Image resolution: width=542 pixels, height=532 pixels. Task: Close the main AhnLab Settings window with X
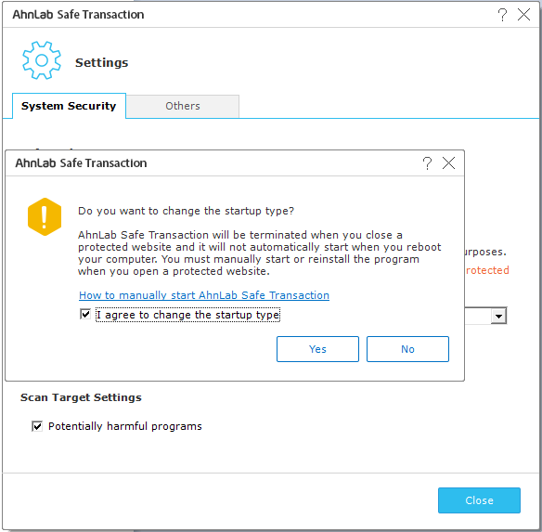pyautogui.click(x=523, y=15)
